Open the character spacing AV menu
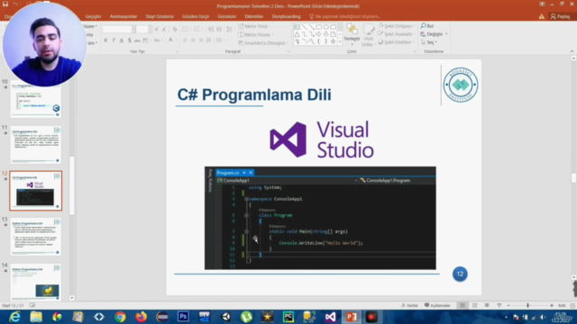The height and width of the screenshot is (324, 577). tap(146, 40)
